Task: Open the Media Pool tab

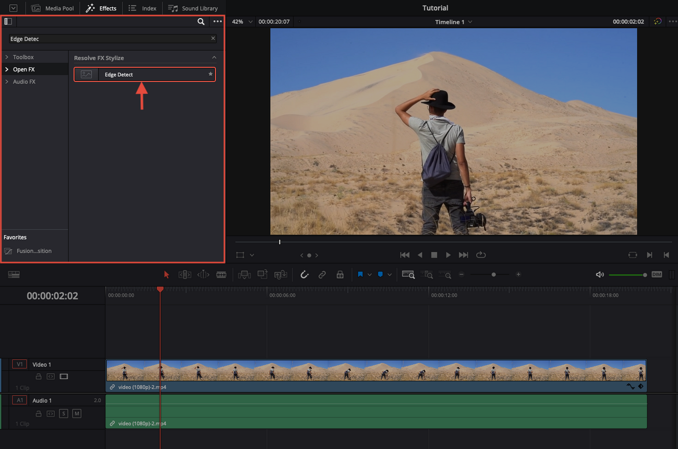Action: pos(53,8)
